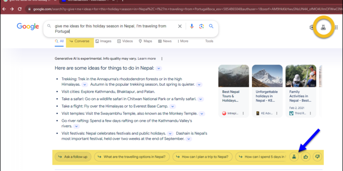Screen dimensions: 343x171
Task: Open more options next to Learn more
Action: click(162, 59)
